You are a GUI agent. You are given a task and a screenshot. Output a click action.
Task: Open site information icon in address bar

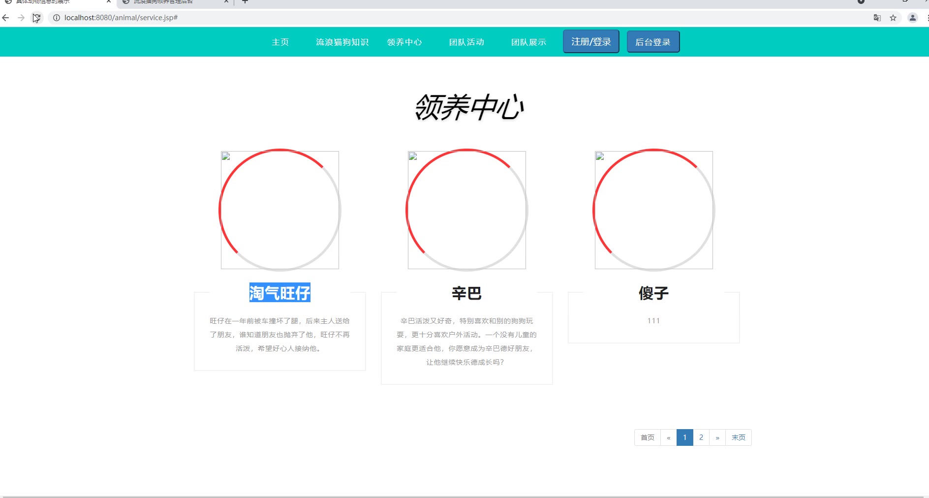(57, 18)
